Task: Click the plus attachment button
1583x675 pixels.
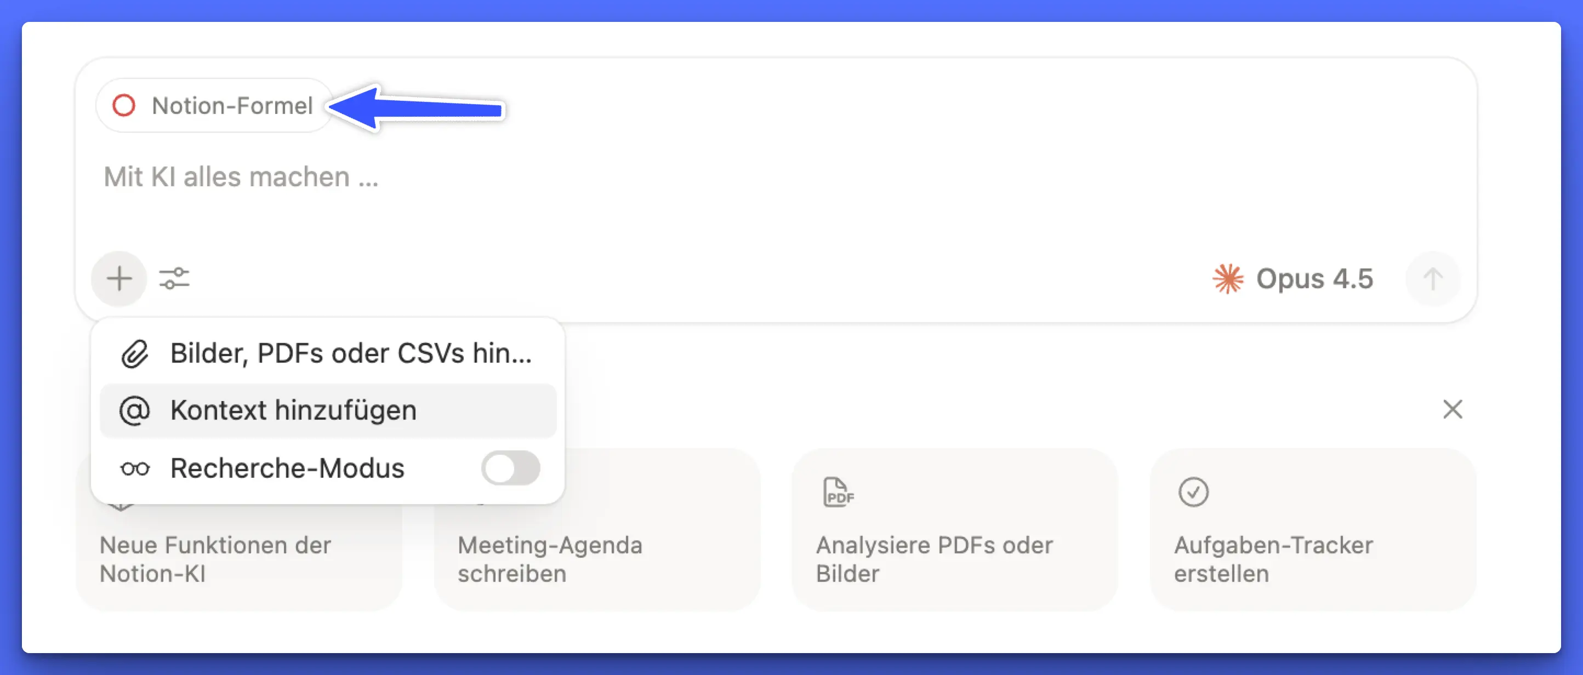Action: [118, 279]
